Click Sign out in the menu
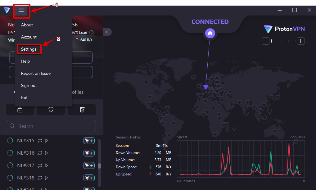Image resolution: width=316 pixels, height=190 pixels. pos(29,85)
